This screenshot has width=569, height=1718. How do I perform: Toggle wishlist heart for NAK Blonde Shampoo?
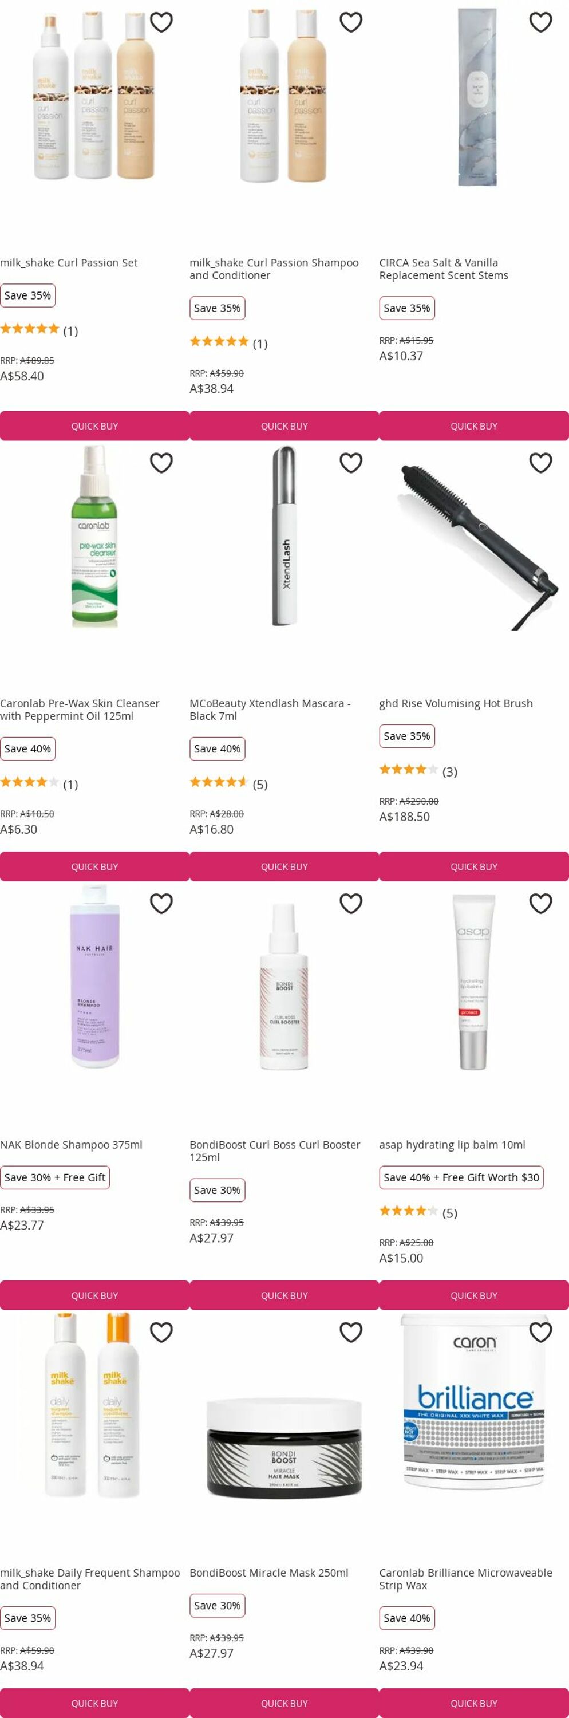161,903
